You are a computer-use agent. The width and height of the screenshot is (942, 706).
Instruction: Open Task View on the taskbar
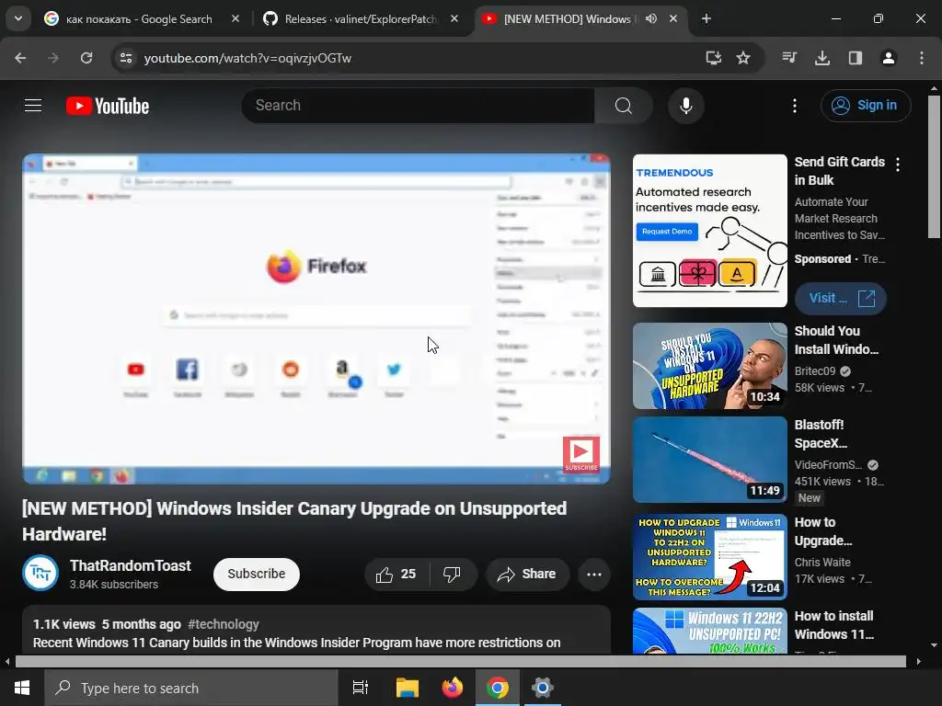361,688
